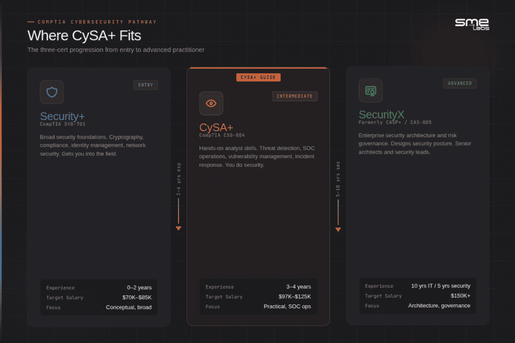Viewport: 515px width, 343px height.
Task: Click 'Conceptual, broad' focus value
Action: pos(129,307)
